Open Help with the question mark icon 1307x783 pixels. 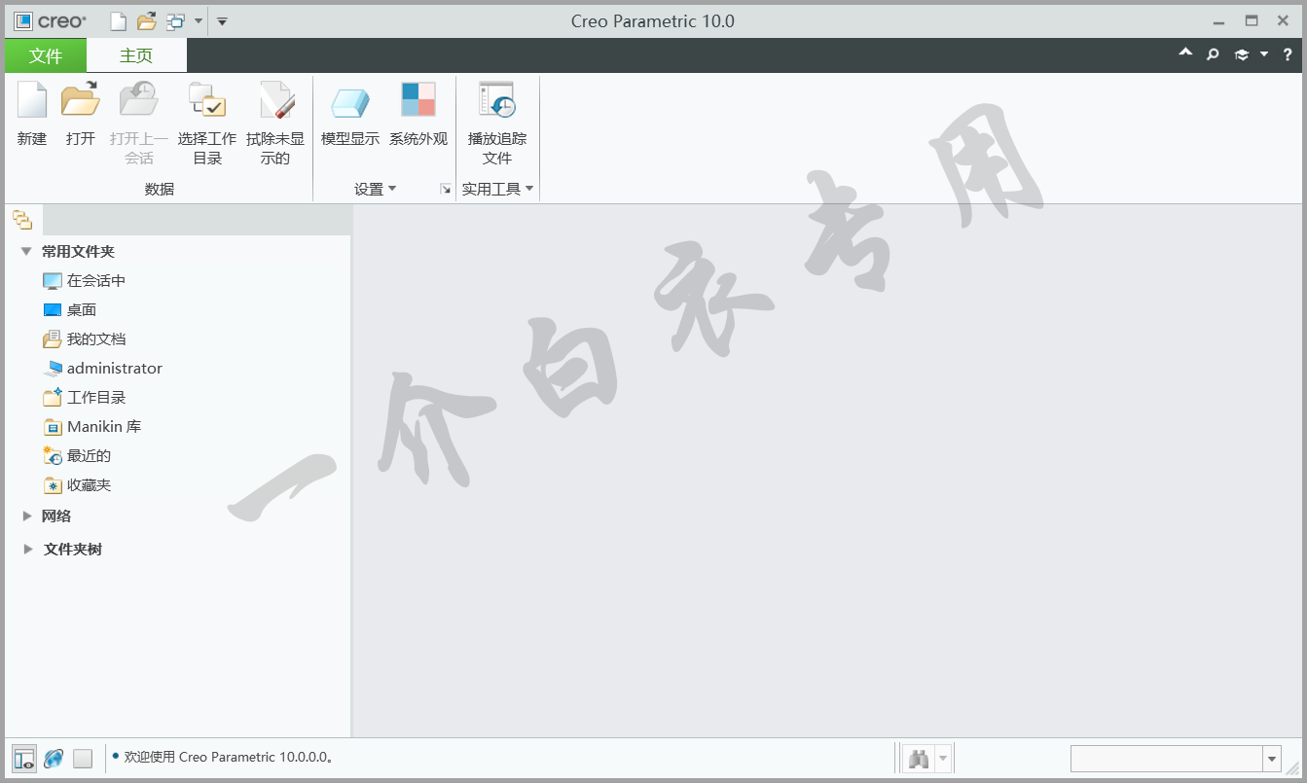pos(1288,54)
